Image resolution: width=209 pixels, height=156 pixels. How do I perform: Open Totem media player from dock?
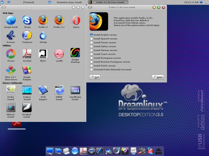pos(125,151)
